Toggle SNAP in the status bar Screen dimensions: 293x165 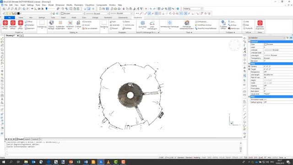point(204,158)
